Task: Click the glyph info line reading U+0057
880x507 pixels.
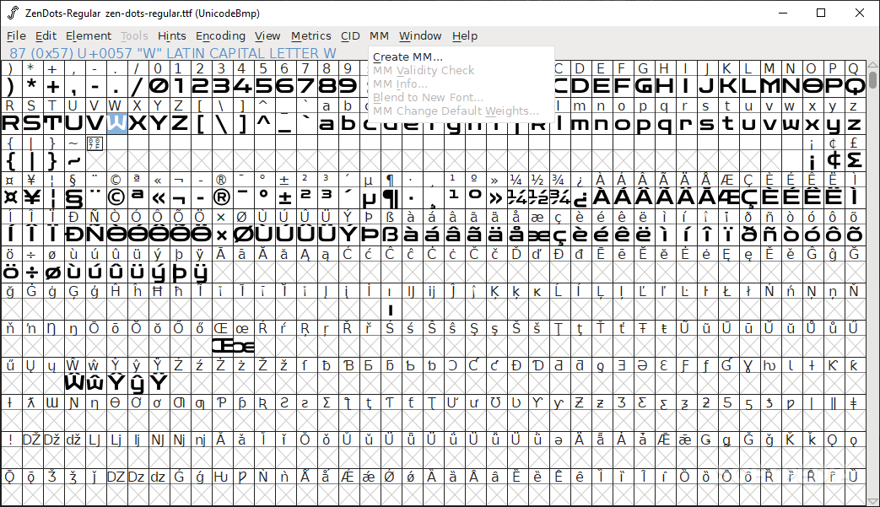Action: click(x=173, y=53)
